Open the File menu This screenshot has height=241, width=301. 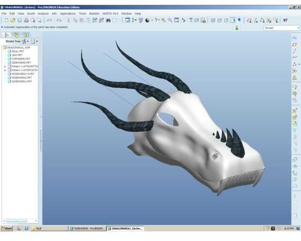coord(4,14)
